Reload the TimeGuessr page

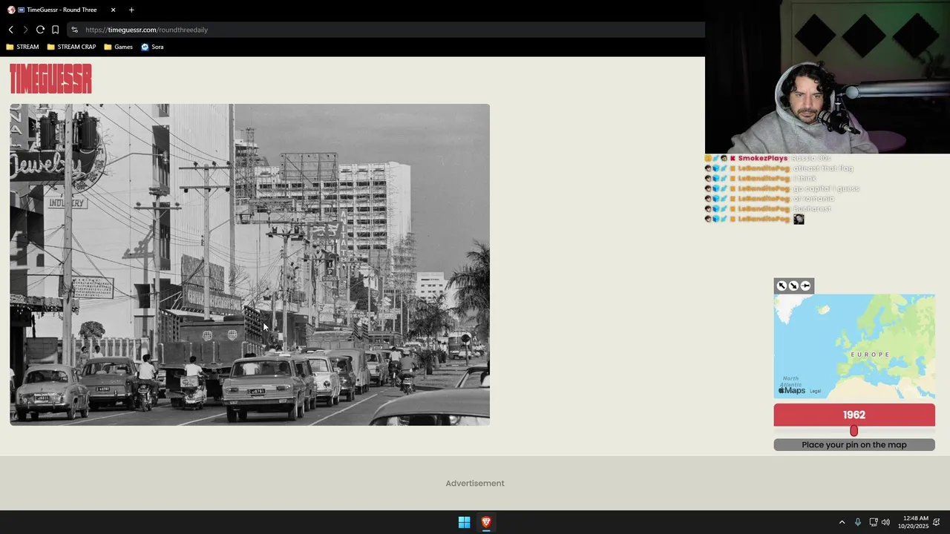tap(40, 30)
